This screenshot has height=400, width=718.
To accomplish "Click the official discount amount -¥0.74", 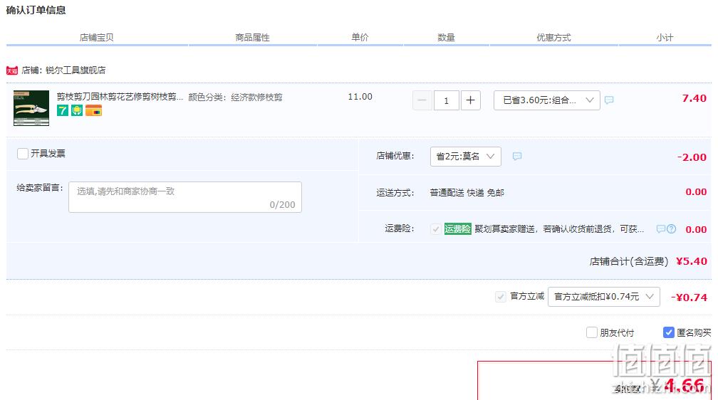I will click(x=690, y=297).
